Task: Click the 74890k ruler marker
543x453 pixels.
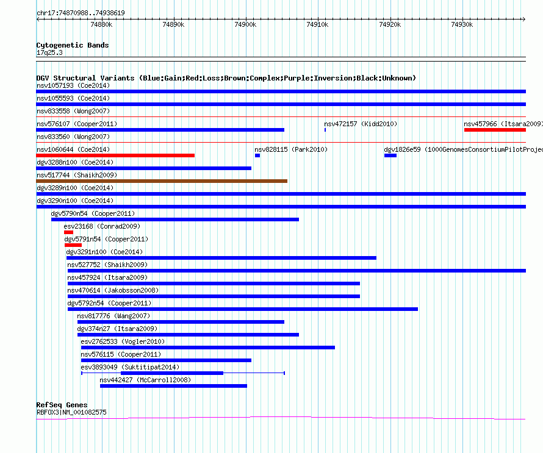Action: 173,24
